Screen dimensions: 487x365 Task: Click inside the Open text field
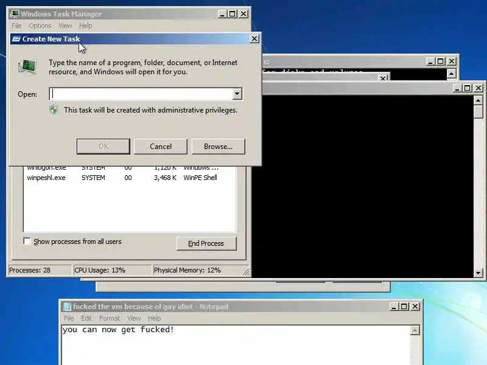[141, 94]
